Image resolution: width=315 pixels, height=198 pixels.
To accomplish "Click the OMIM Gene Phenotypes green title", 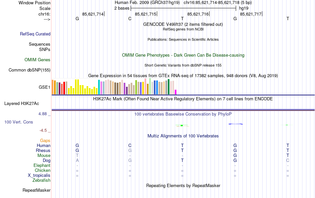I will point(183,55).
